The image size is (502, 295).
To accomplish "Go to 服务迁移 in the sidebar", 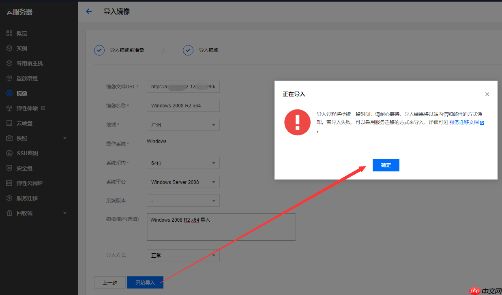I will click(x=27, y=198).
